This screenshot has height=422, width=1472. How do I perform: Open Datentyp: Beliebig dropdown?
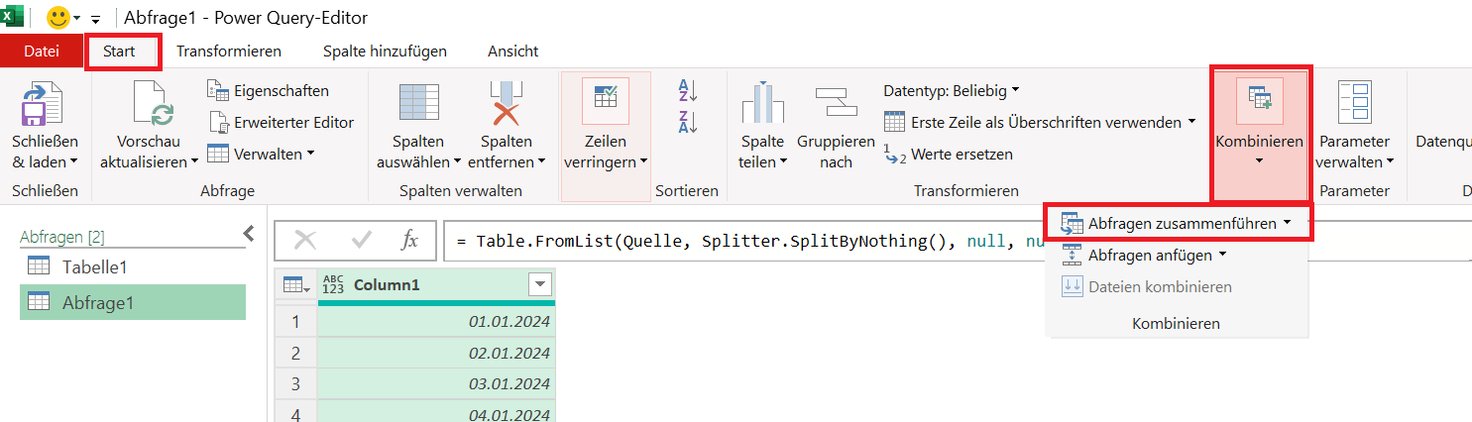(x=951, y=91)
